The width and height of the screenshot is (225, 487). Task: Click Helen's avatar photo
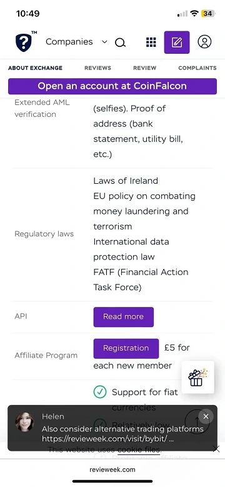pyautogui.click(x=24, y=422)
